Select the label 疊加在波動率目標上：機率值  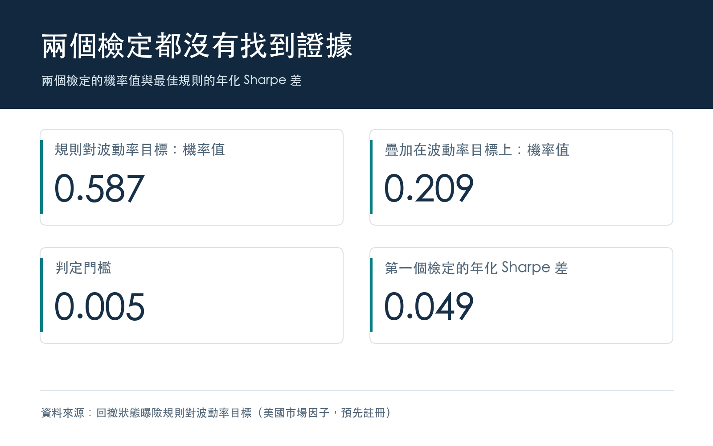(x=477, y=150)
